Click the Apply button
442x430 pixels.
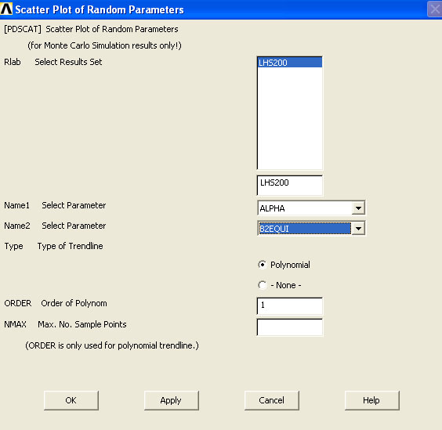click(x=172, y=400)
